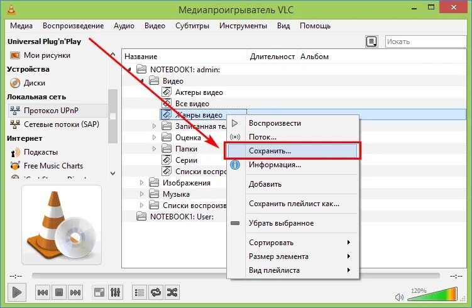Open the Размер элемента submenu
472x308 pixels.
tap(293, 256)
